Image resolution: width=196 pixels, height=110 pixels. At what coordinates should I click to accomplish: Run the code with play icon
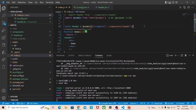[180, 7]
